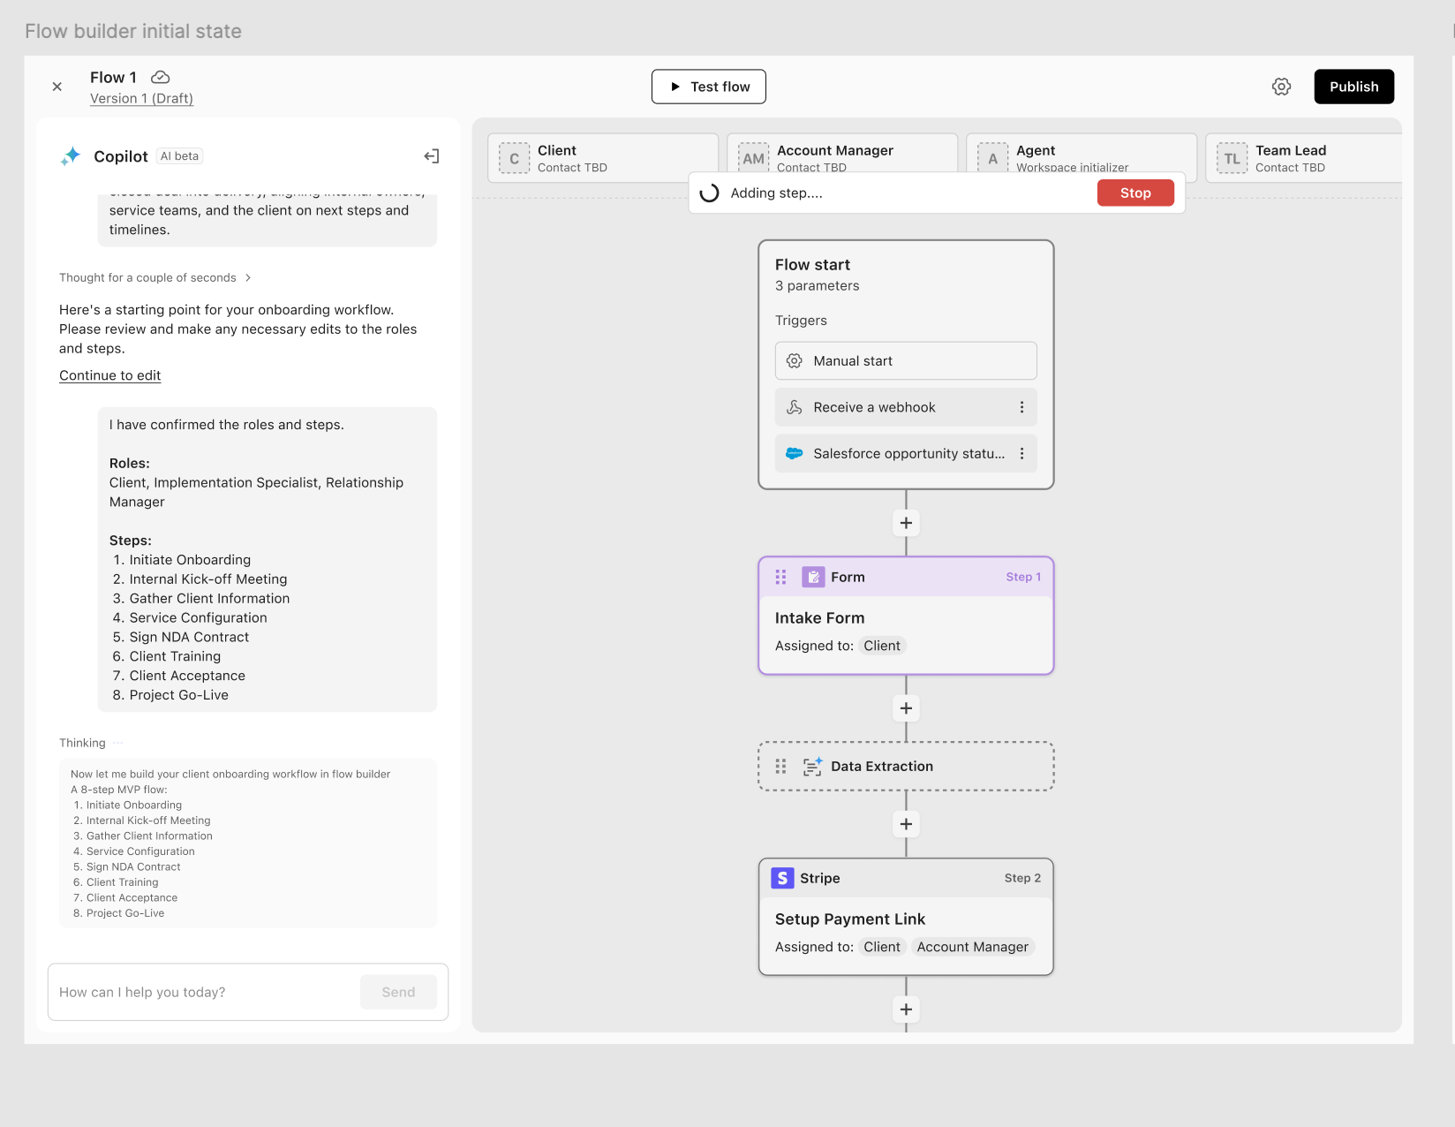Screen dimensions: 1455x1127
Task: Click the drag handle on the Form step
Action: [780, 577]
